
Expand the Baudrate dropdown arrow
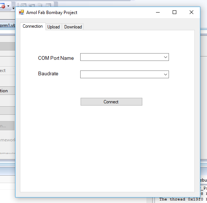pyautogui.click(x=166, y=74)
